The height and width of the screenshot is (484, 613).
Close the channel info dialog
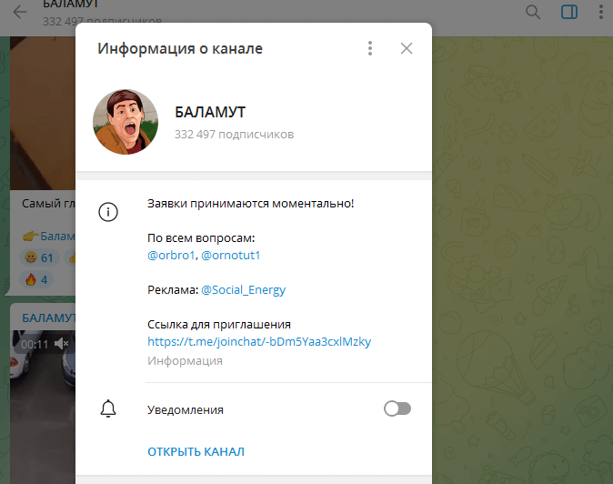click(x=407, y=48)
